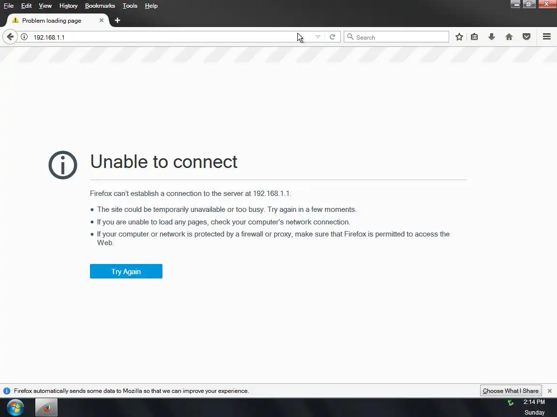This screenshot has height=417, width=557.
Task: Click the network tray icon
Action: tap(511, 403)
